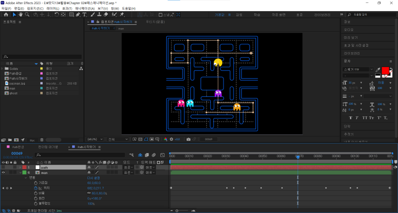Click the timeline zoom slider handle
This screenshot has height=213, width=398.
[x=177, y=211]
